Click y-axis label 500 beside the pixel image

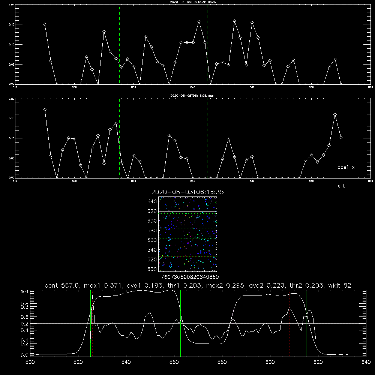click(152, 269)
